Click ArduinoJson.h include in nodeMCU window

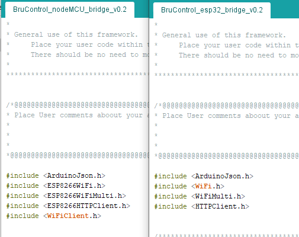pos(56,175)
